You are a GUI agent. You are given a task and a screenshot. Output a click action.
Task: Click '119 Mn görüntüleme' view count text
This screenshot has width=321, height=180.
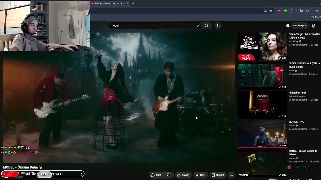pos(298,162)
